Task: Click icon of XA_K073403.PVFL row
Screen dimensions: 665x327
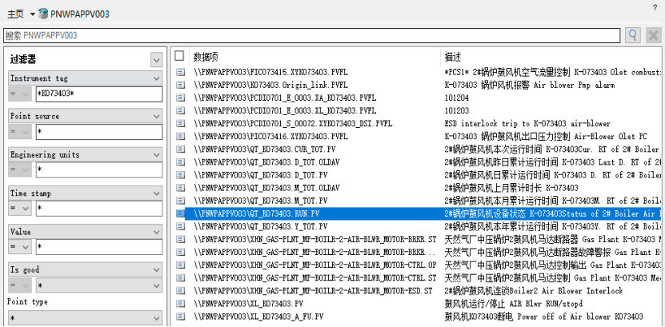Action: [181, 98]
